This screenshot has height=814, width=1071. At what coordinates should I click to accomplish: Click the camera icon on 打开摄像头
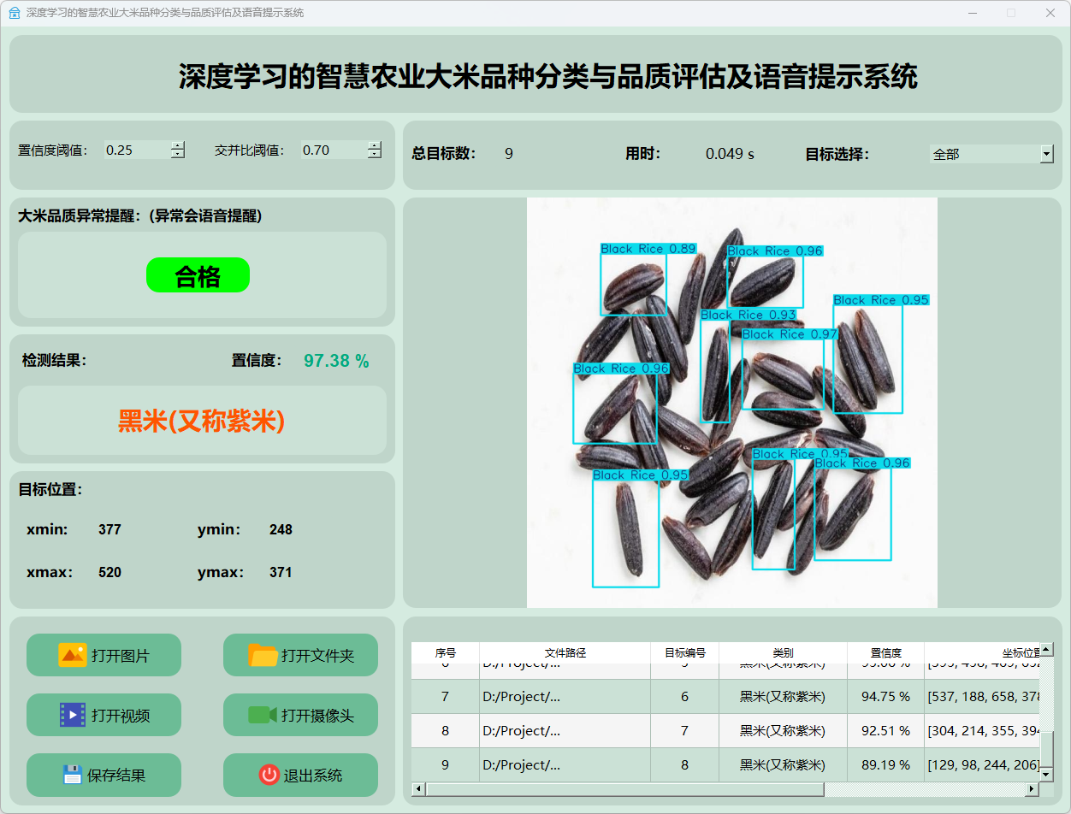click(263, 715)
